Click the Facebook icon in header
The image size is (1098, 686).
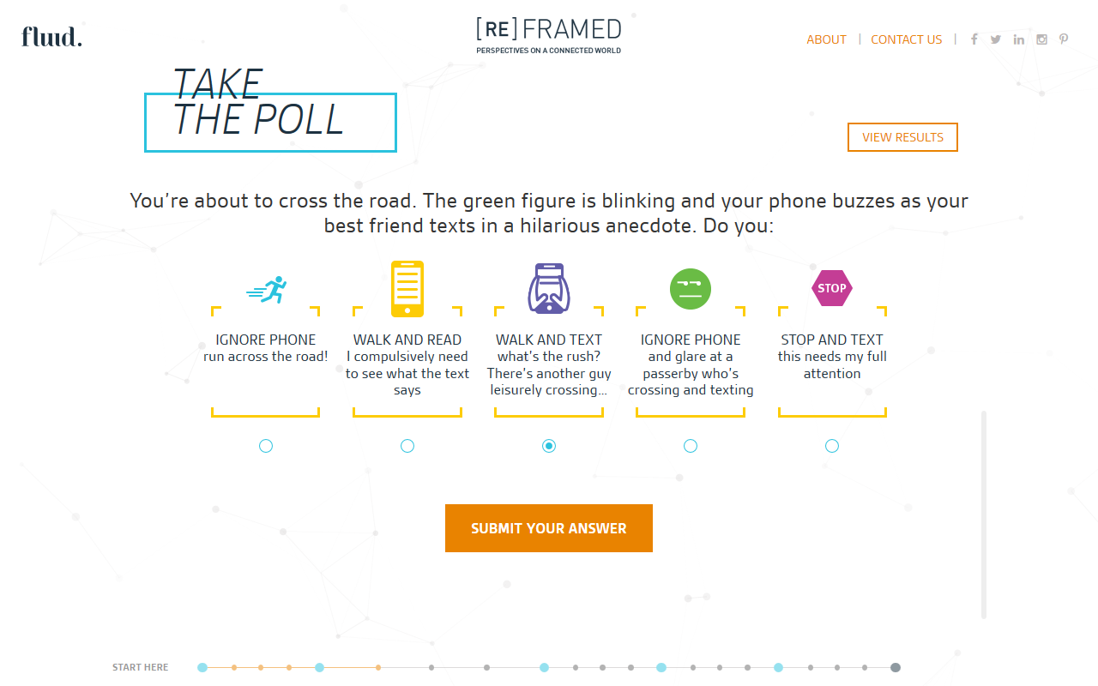(974, 39)
